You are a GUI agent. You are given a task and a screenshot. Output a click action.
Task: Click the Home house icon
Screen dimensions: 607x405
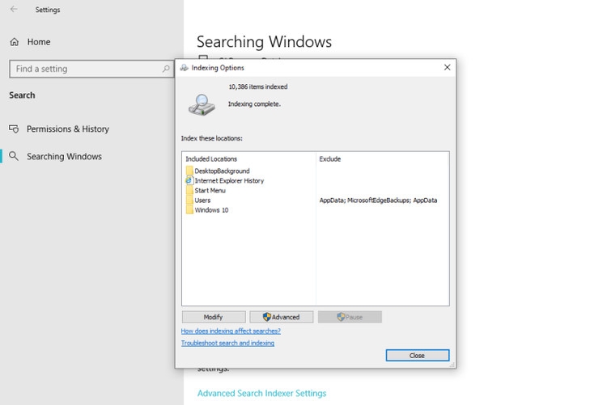click(x=15, y=42)
